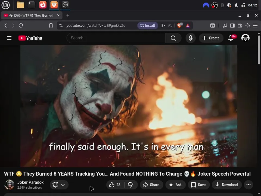
Task: Open the Bluetooth tray icon
Action: [222, 5]
